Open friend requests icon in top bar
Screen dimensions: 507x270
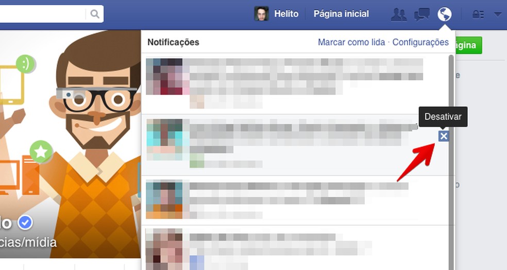[399, 14]
